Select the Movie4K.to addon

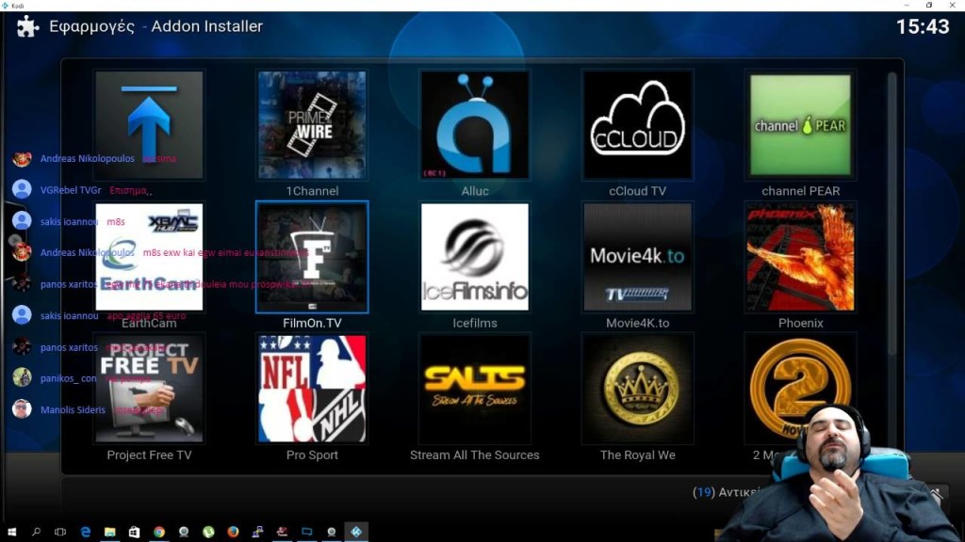tap(638, 257)
